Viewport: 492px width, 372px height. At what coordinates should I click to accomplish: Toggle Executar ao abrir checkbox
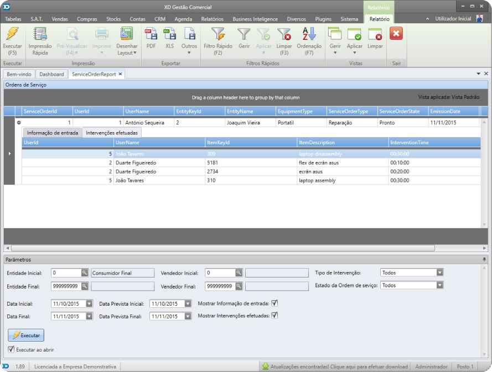(x=11, y=349)
